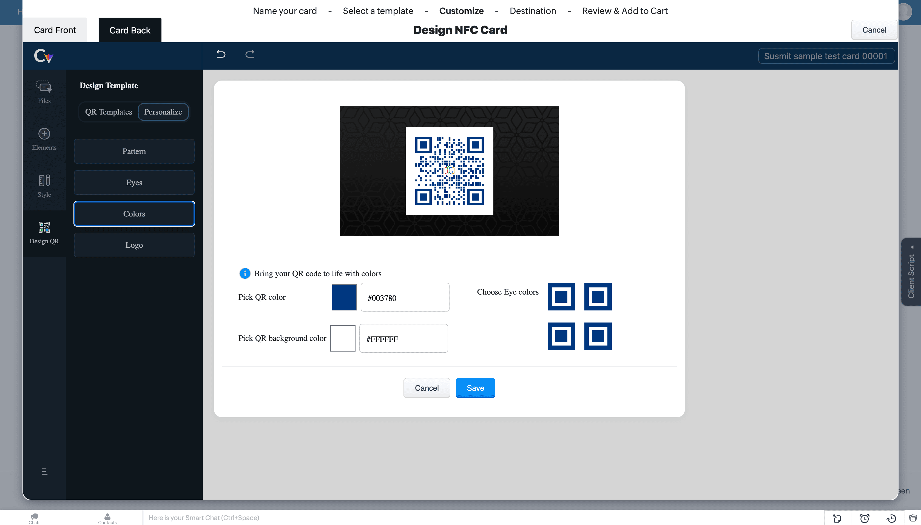This screenshot has height=525, width=921.
Task: Switch to the QR Templates toggle option
Action: tap(108, 112)
